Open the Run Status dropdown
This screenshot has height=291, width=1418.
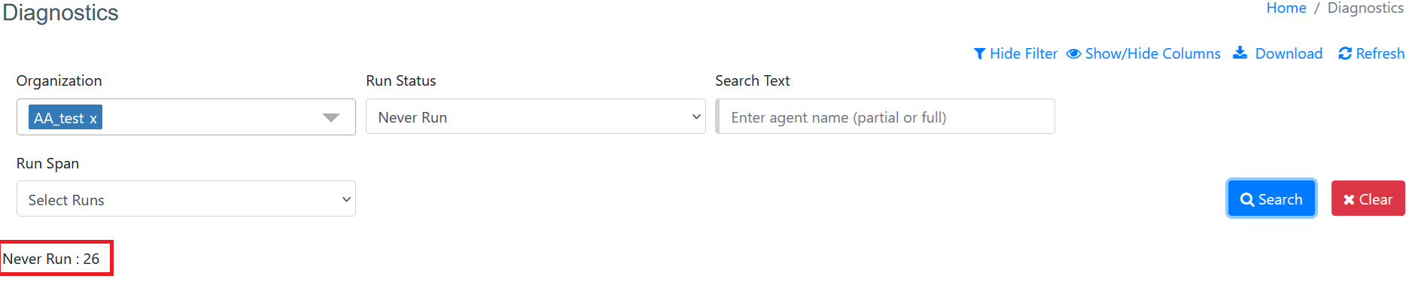535,117
